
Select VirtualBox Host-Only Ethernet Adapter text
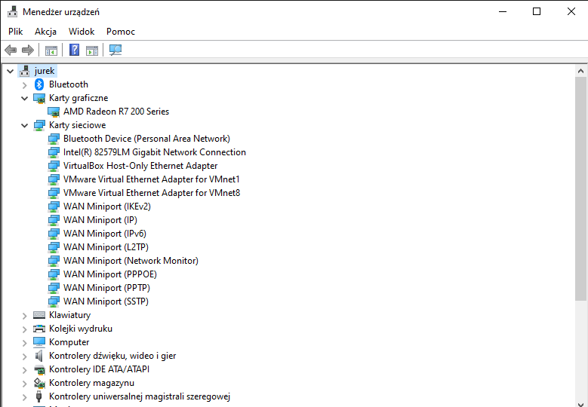tap(140, 166)
